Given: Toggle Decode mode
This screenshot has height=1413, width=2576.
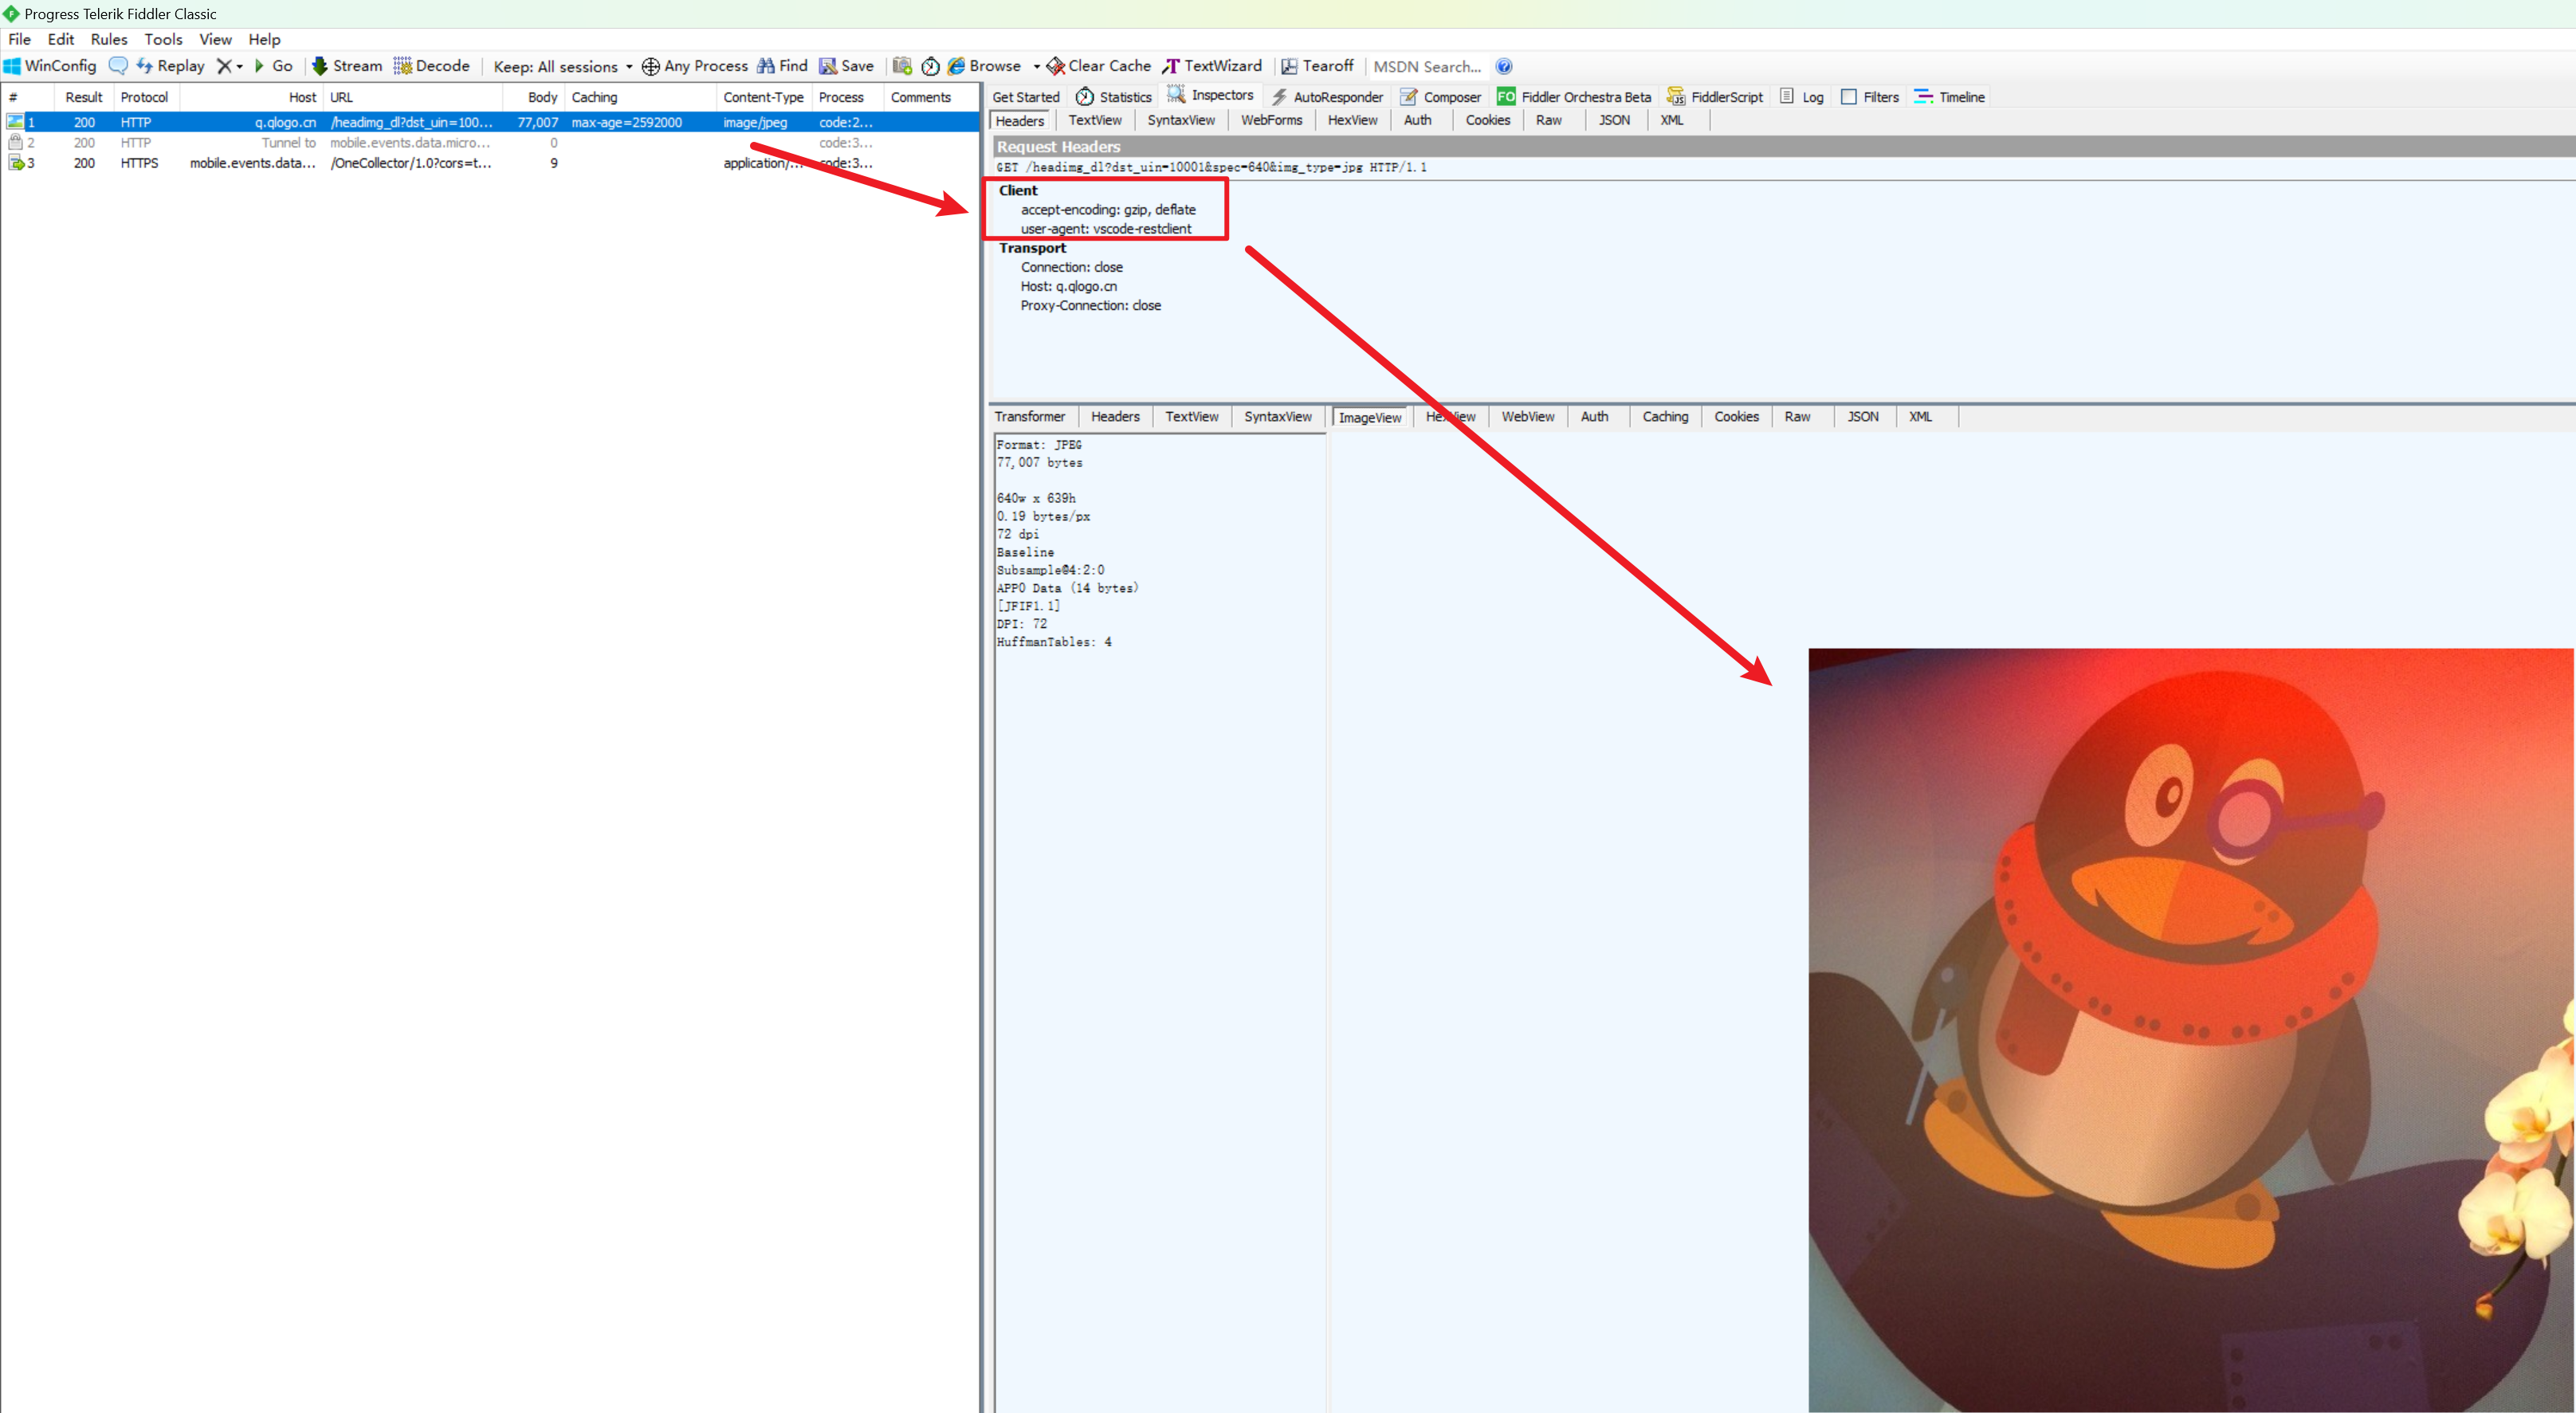Looking at the screenshot, I should [432, 66].
